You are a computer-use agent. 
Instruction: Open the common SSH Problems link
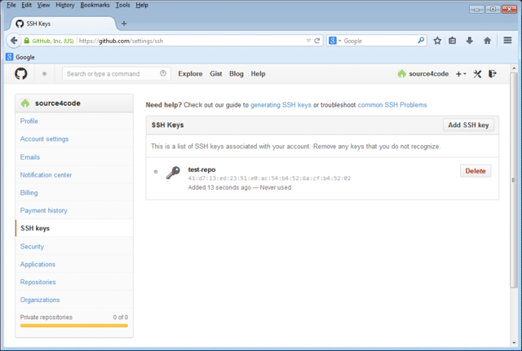[392, 105]
